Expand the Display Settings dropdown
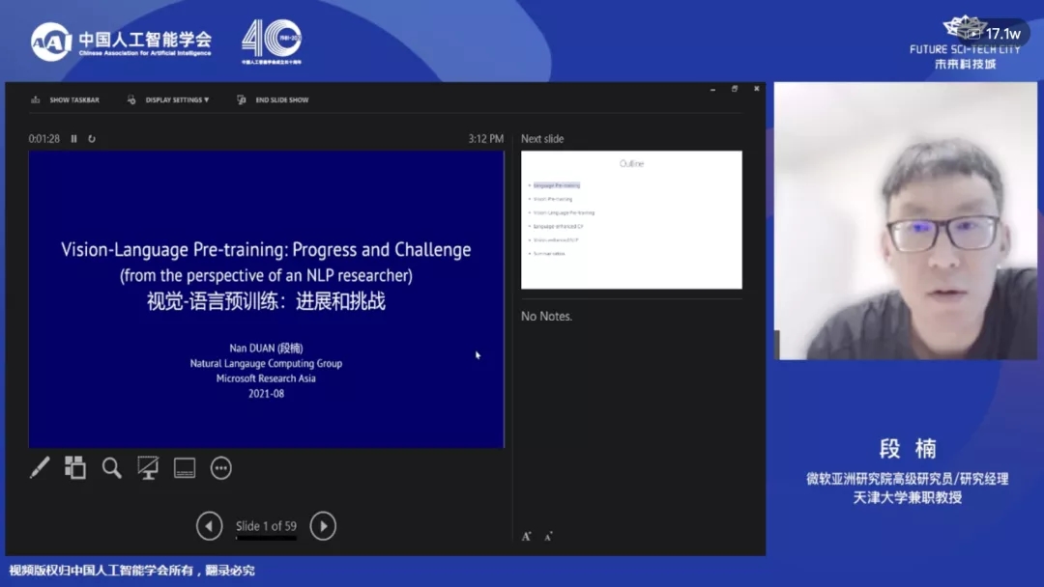1044x587 pixels. pyautogui.click(x=169, y=100)
